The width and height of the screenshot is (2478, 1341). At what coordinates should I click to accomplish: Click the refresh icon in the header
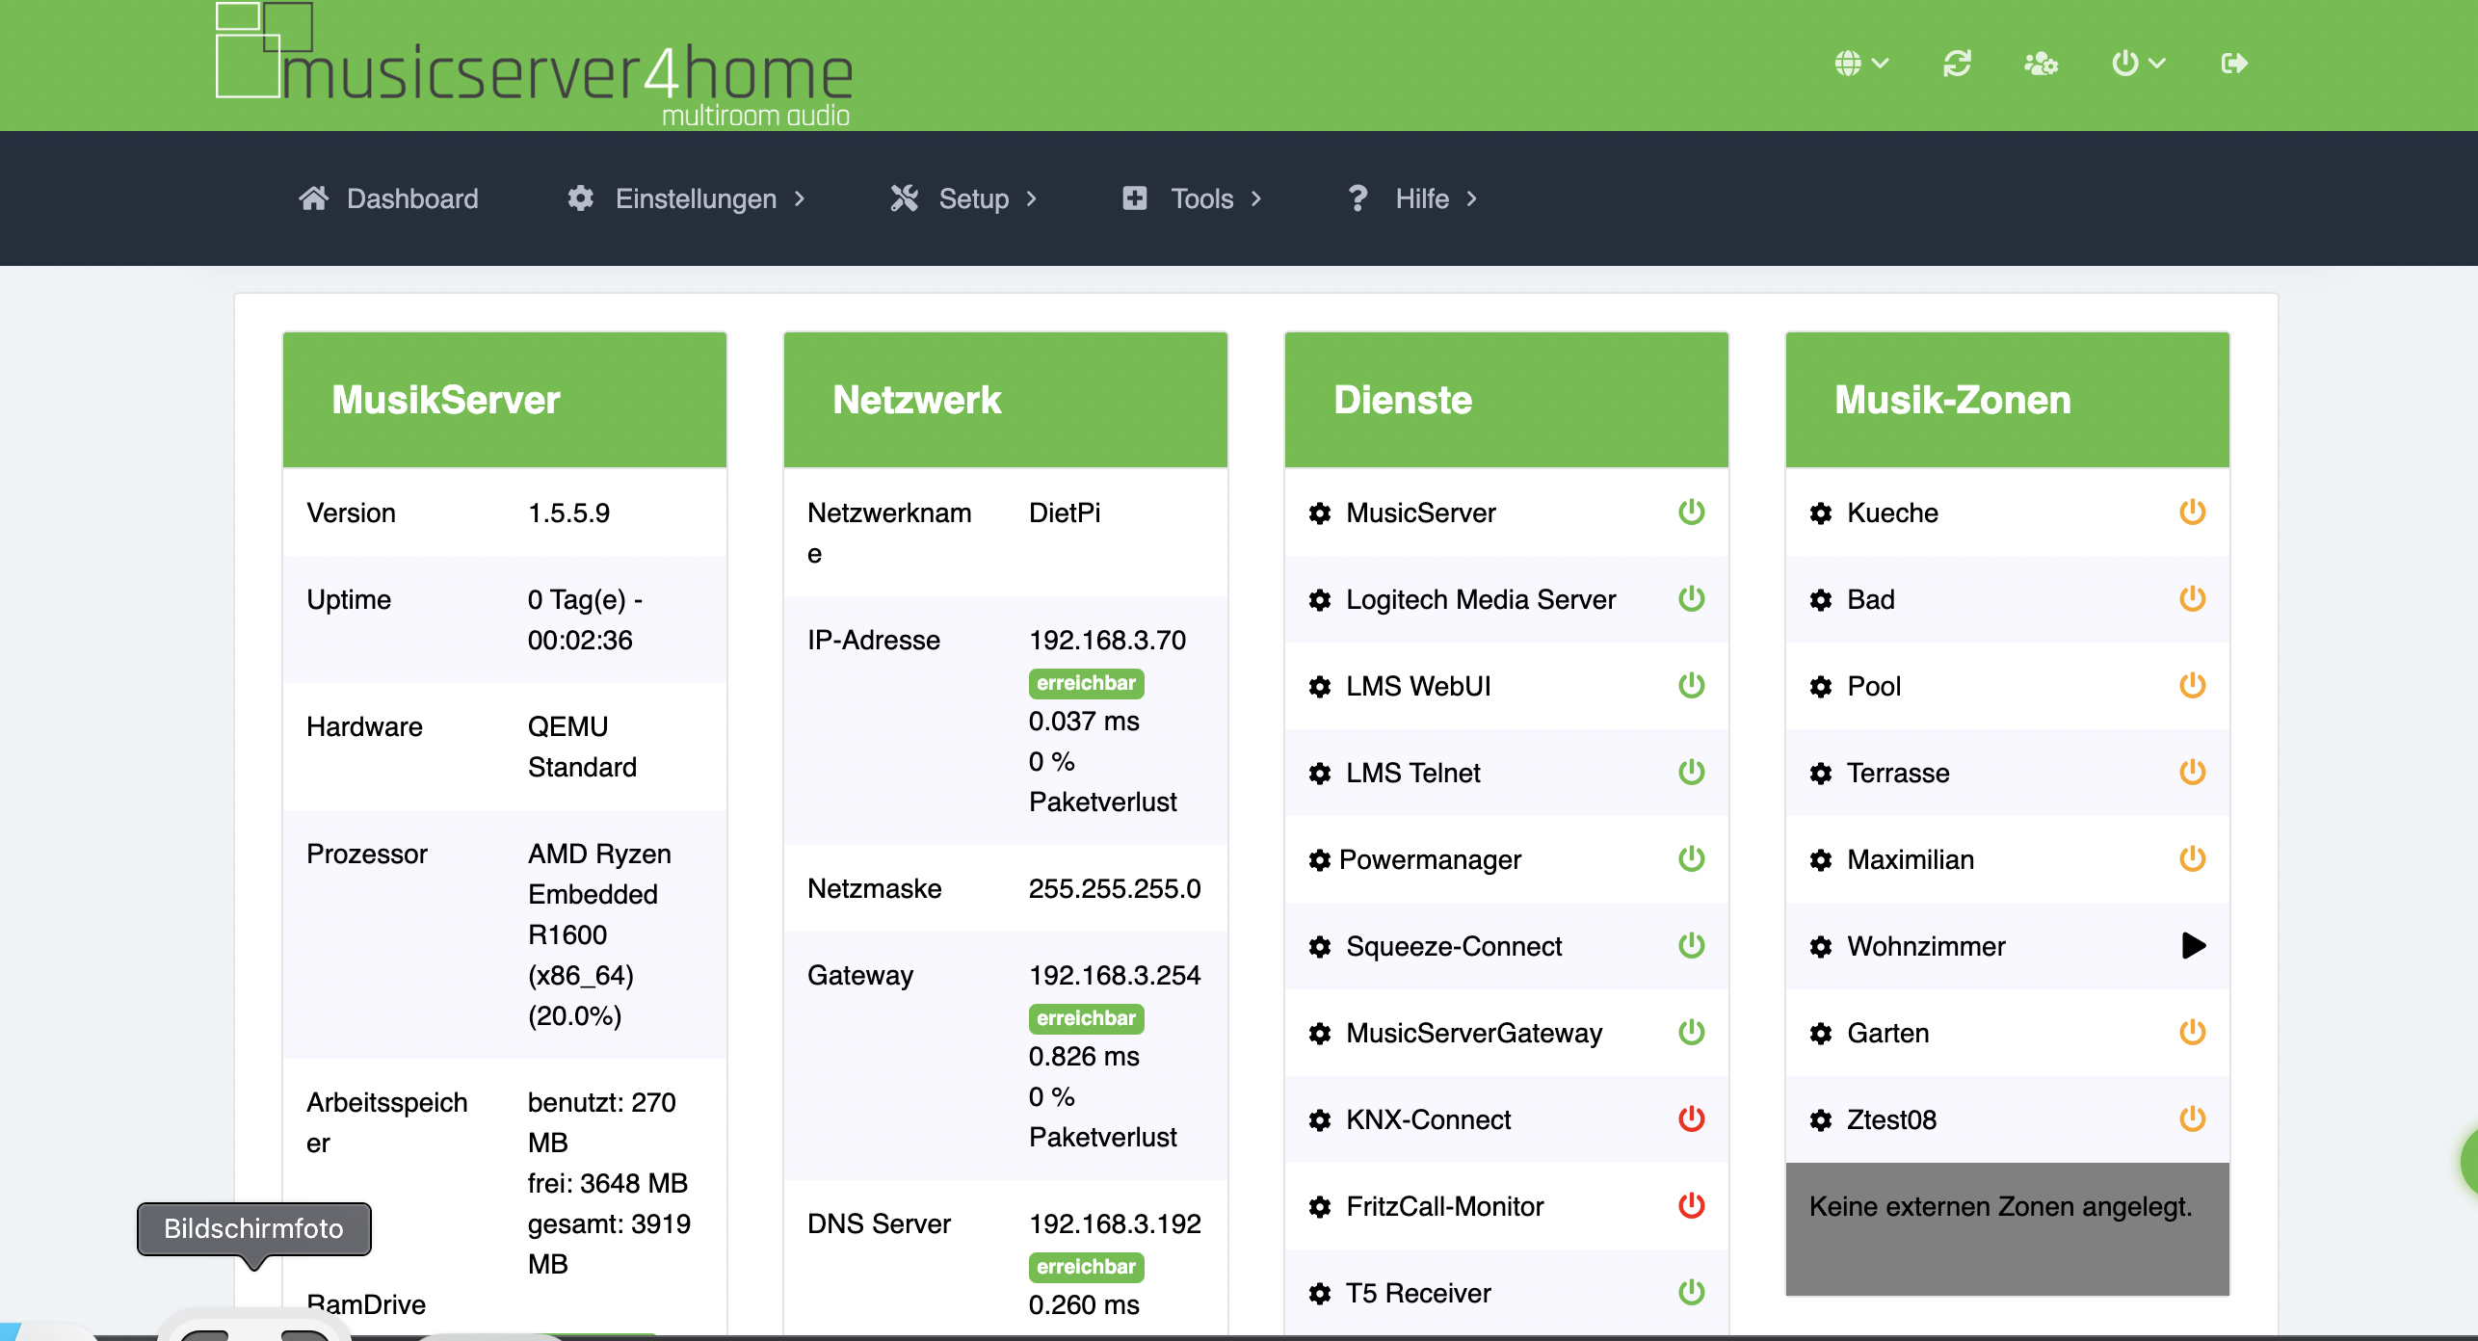1957,64
